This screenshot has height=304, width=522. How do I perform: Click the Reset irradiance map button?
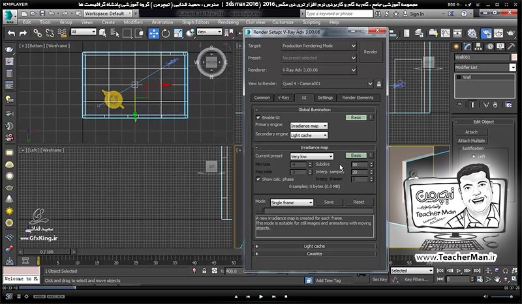click(358, 202)
